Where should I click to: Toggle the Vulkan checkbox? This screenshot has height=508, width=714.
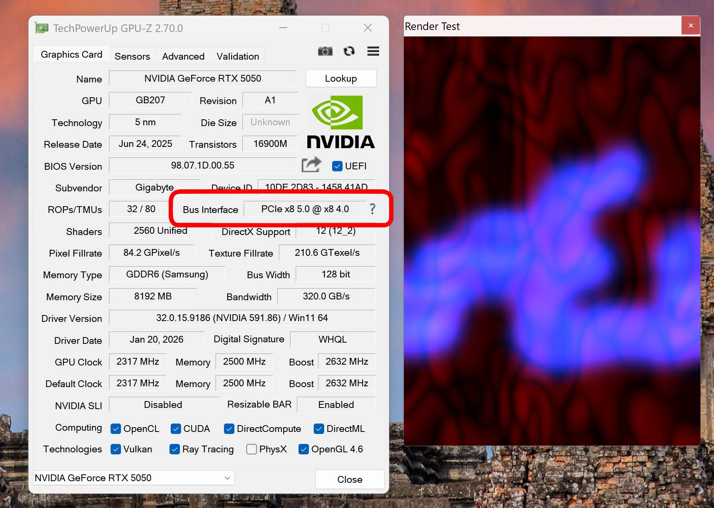point(116,449)
